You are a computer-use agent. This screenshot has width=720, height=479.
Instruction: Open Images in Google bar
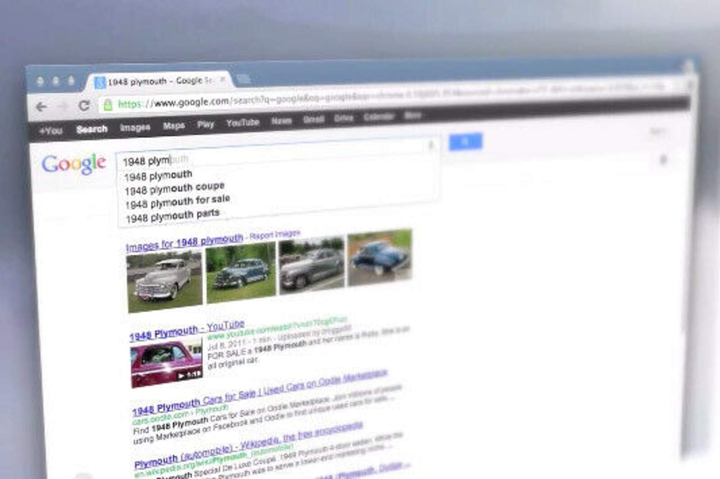point(135,127)
